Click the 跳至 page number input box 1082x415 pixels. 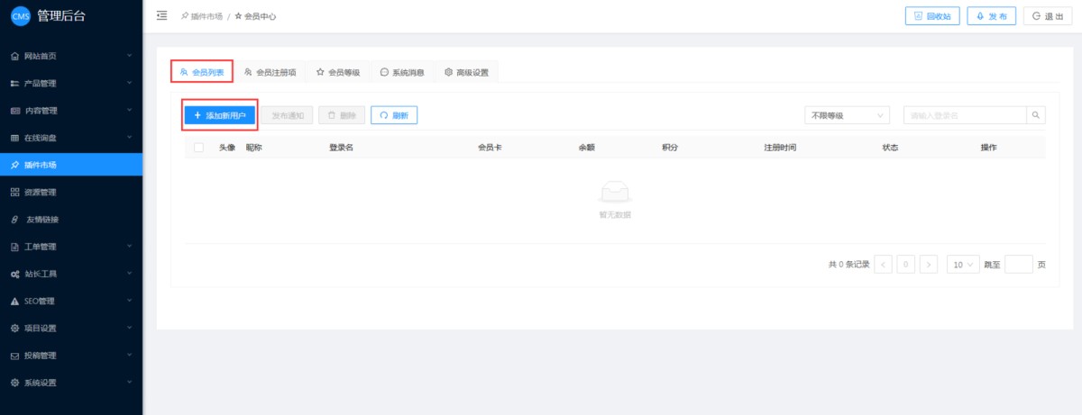coord(1018,265)
